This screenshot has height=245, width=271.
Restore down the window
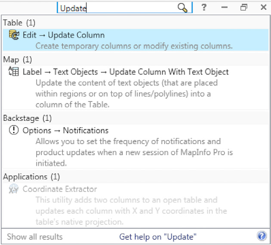[244, 7]
